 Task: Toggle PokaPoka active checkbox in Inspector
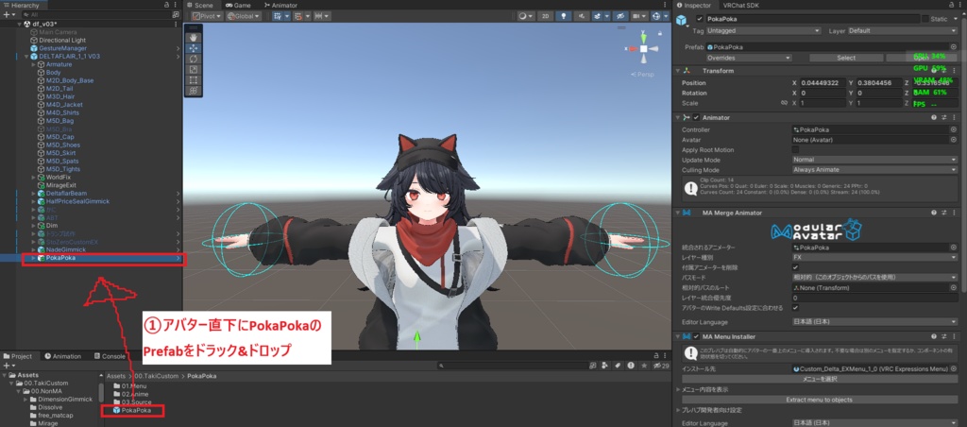pyautogui.click(x=700, y=19)
